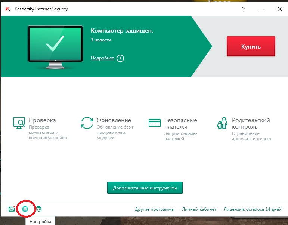The height and width of the screenshot is (225, 288).
Task: Click 'Ограничение доступа в интернет' description
Action: [x=252, y=136]
